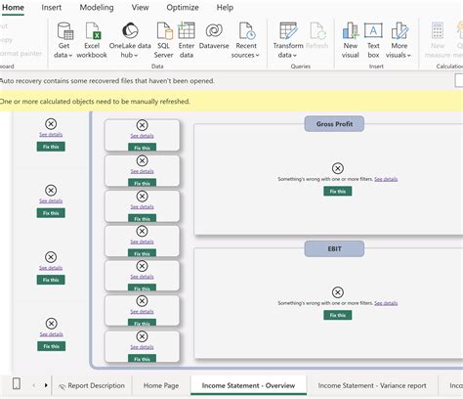Expand the Transform data dropdown arrow
The height and width of the screenshot is (399, 463).
tap(295, 56)
